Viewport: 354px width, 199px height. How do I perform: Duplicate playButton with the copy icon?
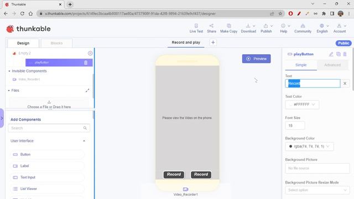point(338,54)
